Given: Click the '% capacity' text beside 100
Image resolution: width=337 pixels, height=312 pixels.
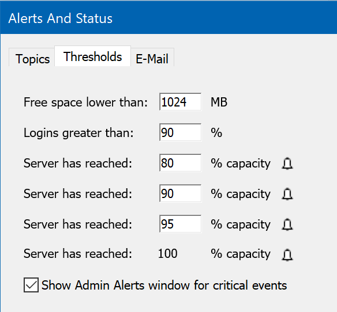Looking at the screenshot, I should [241, 254].
